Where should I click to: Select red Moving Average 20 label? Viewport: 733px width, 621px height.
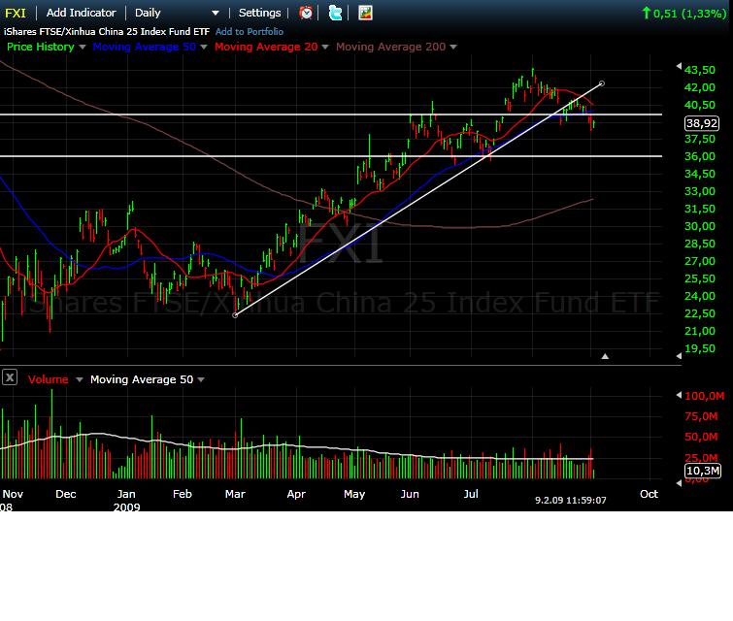(266, 47)
